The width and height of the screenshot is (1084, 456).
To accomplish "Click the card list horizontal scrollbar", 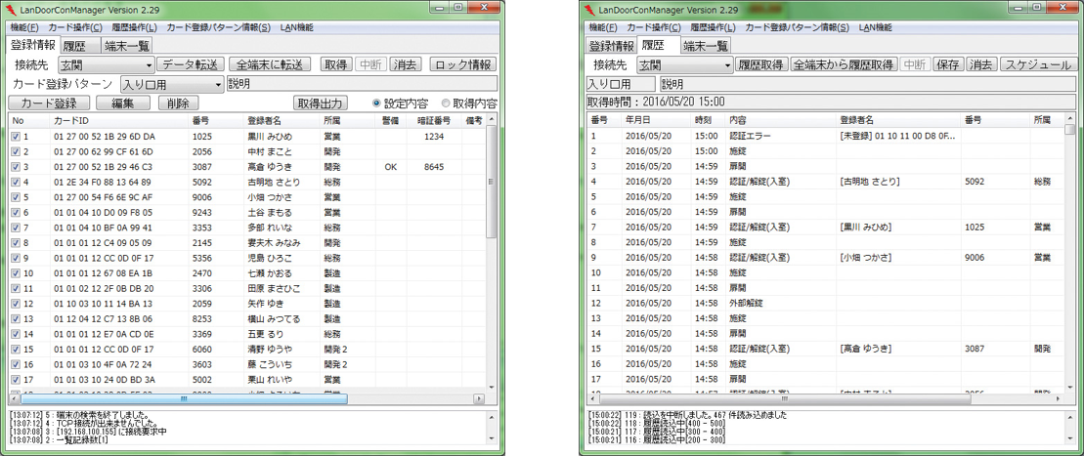I will click(184, 399).
